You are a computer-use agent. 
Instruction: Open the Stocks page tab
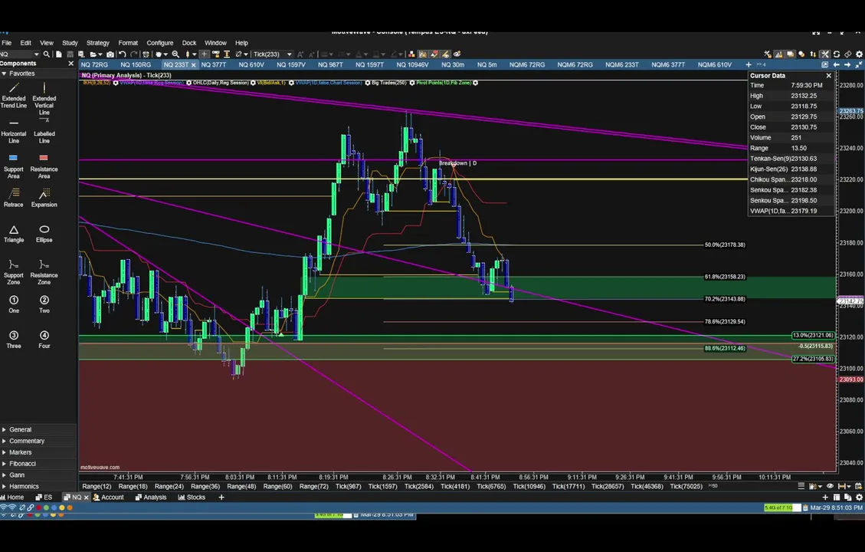pos(192,498)
